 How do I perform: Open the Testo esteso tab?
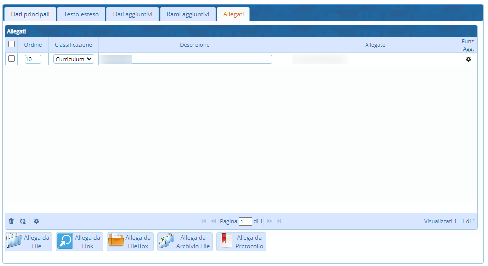[81, 14]
